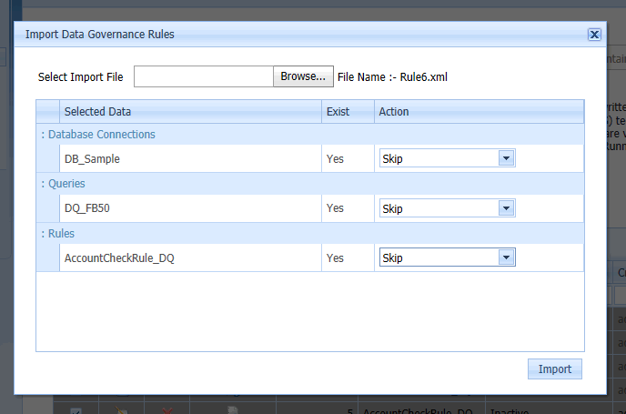Click the Yes value for AccountCheckRule_DQ
Image resolution: width=626 pixels, height=414 pixels.
coord(335,258)
